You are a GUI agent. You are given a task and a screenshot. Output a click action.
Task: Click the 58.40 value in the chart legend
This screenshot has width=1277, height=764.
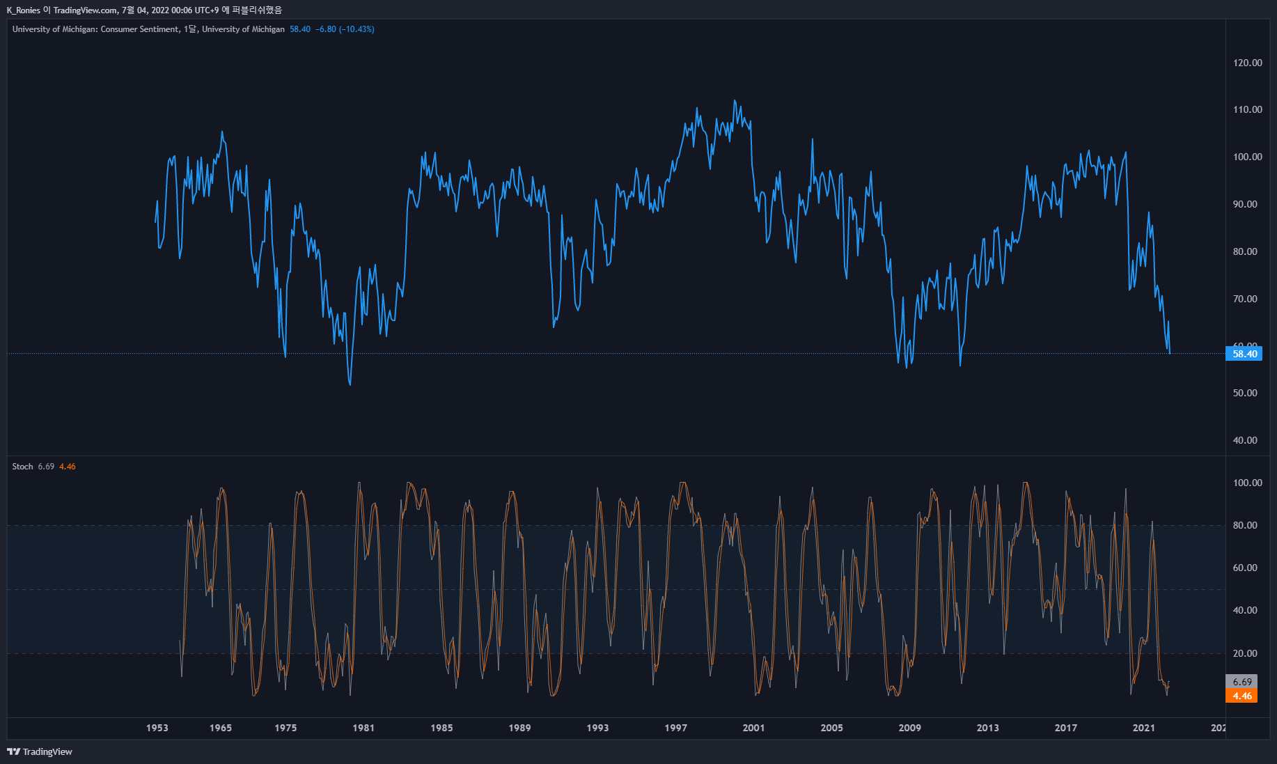click(x=300, y=29)
